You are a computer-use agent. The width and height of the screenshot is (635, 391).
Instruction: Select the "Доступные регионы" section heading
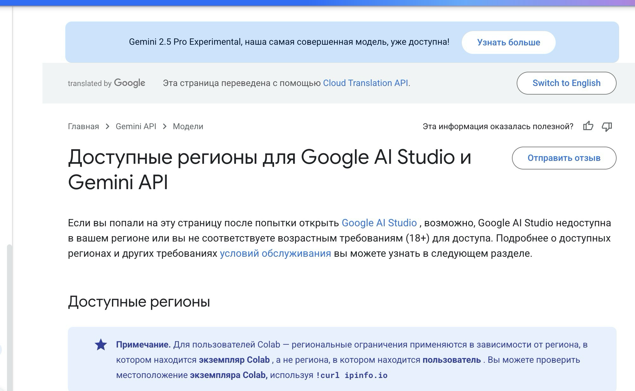(139, 301)
